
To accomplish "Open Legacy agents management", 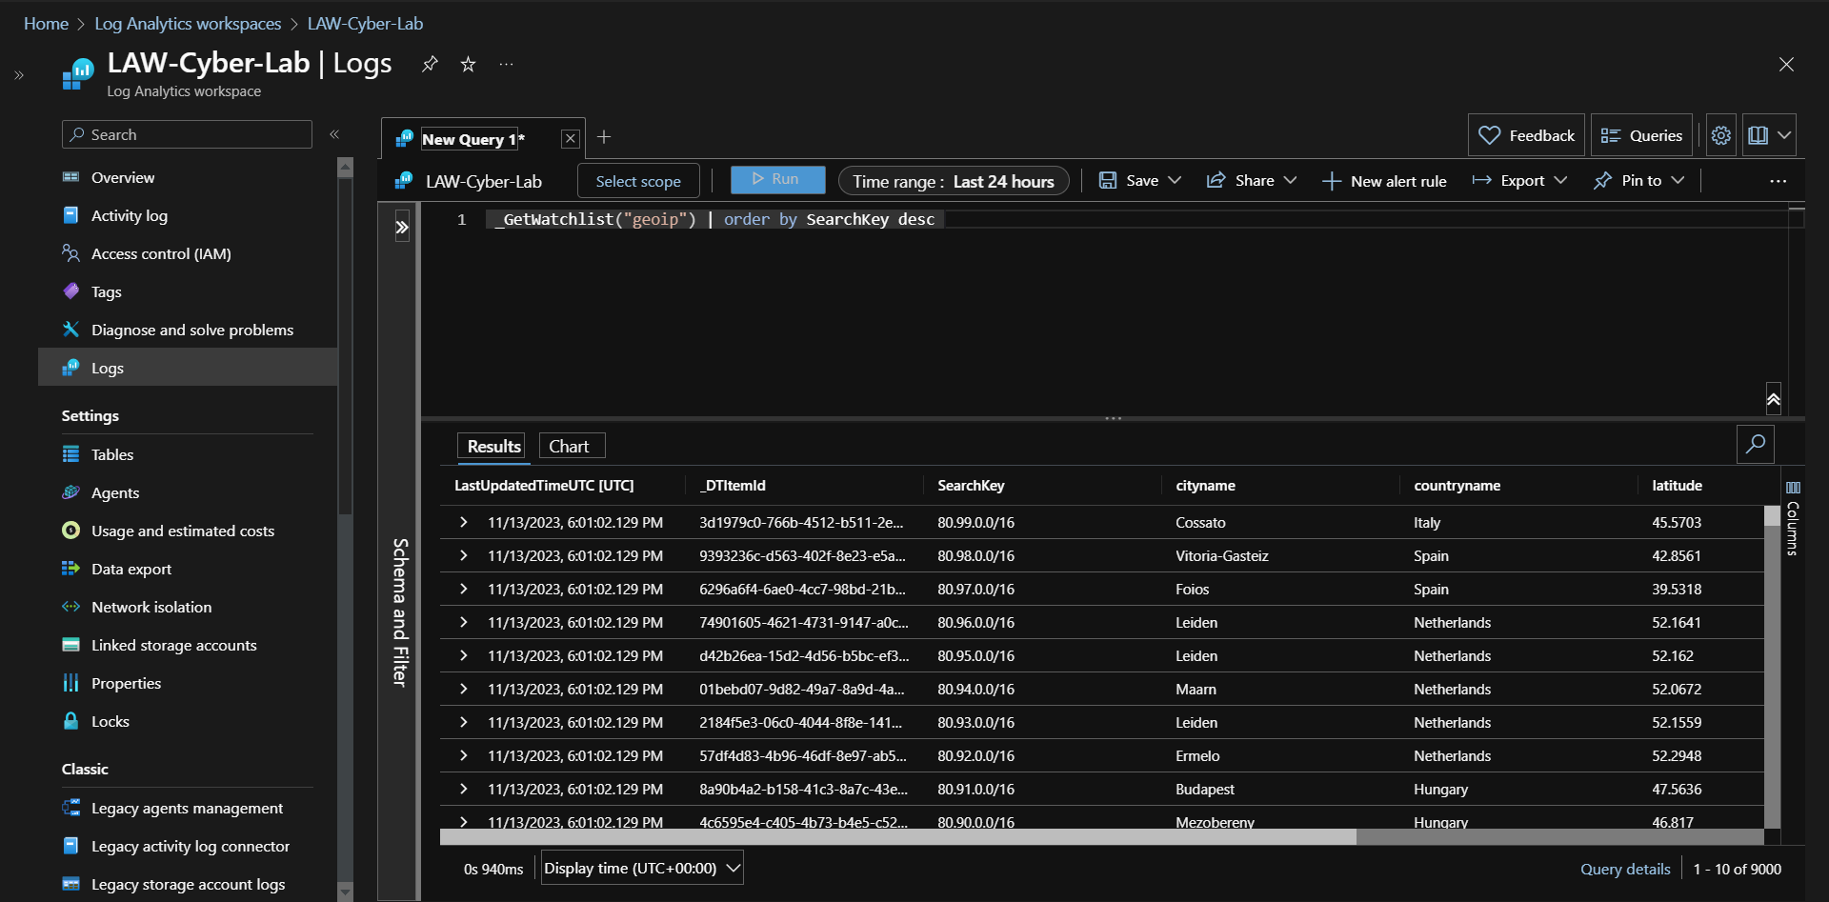I will click(188, 808).
